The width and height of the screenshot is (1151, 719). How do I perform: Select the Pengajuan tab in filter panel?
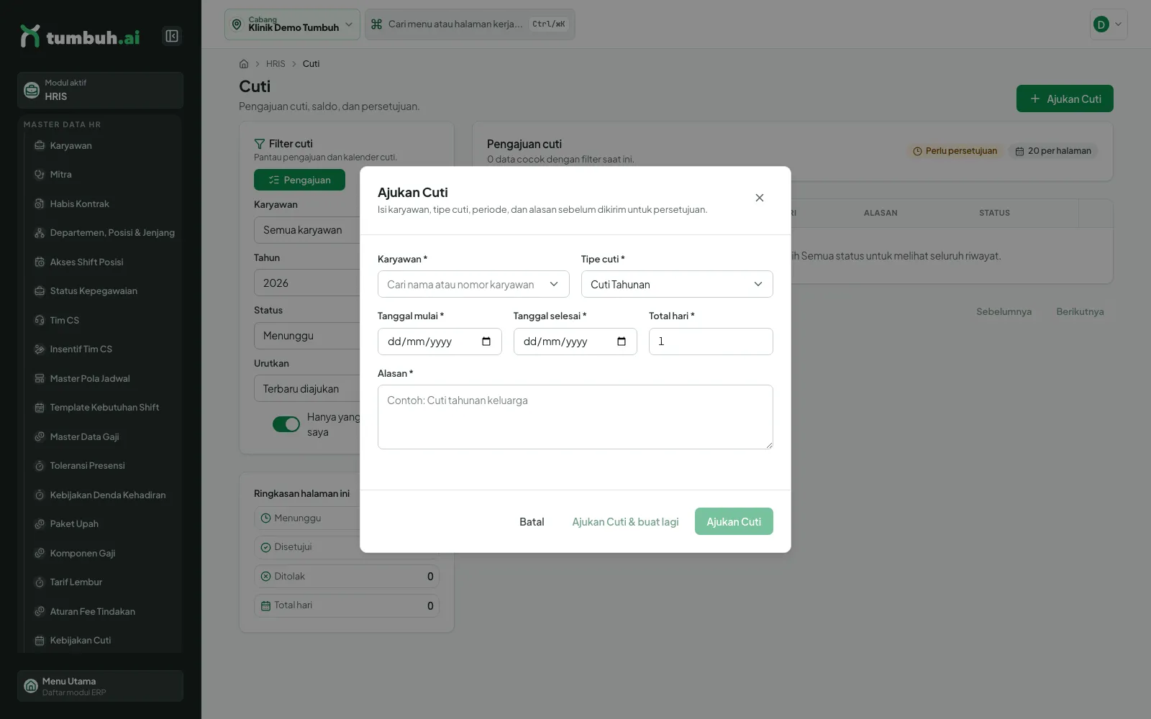coord(299,180)
